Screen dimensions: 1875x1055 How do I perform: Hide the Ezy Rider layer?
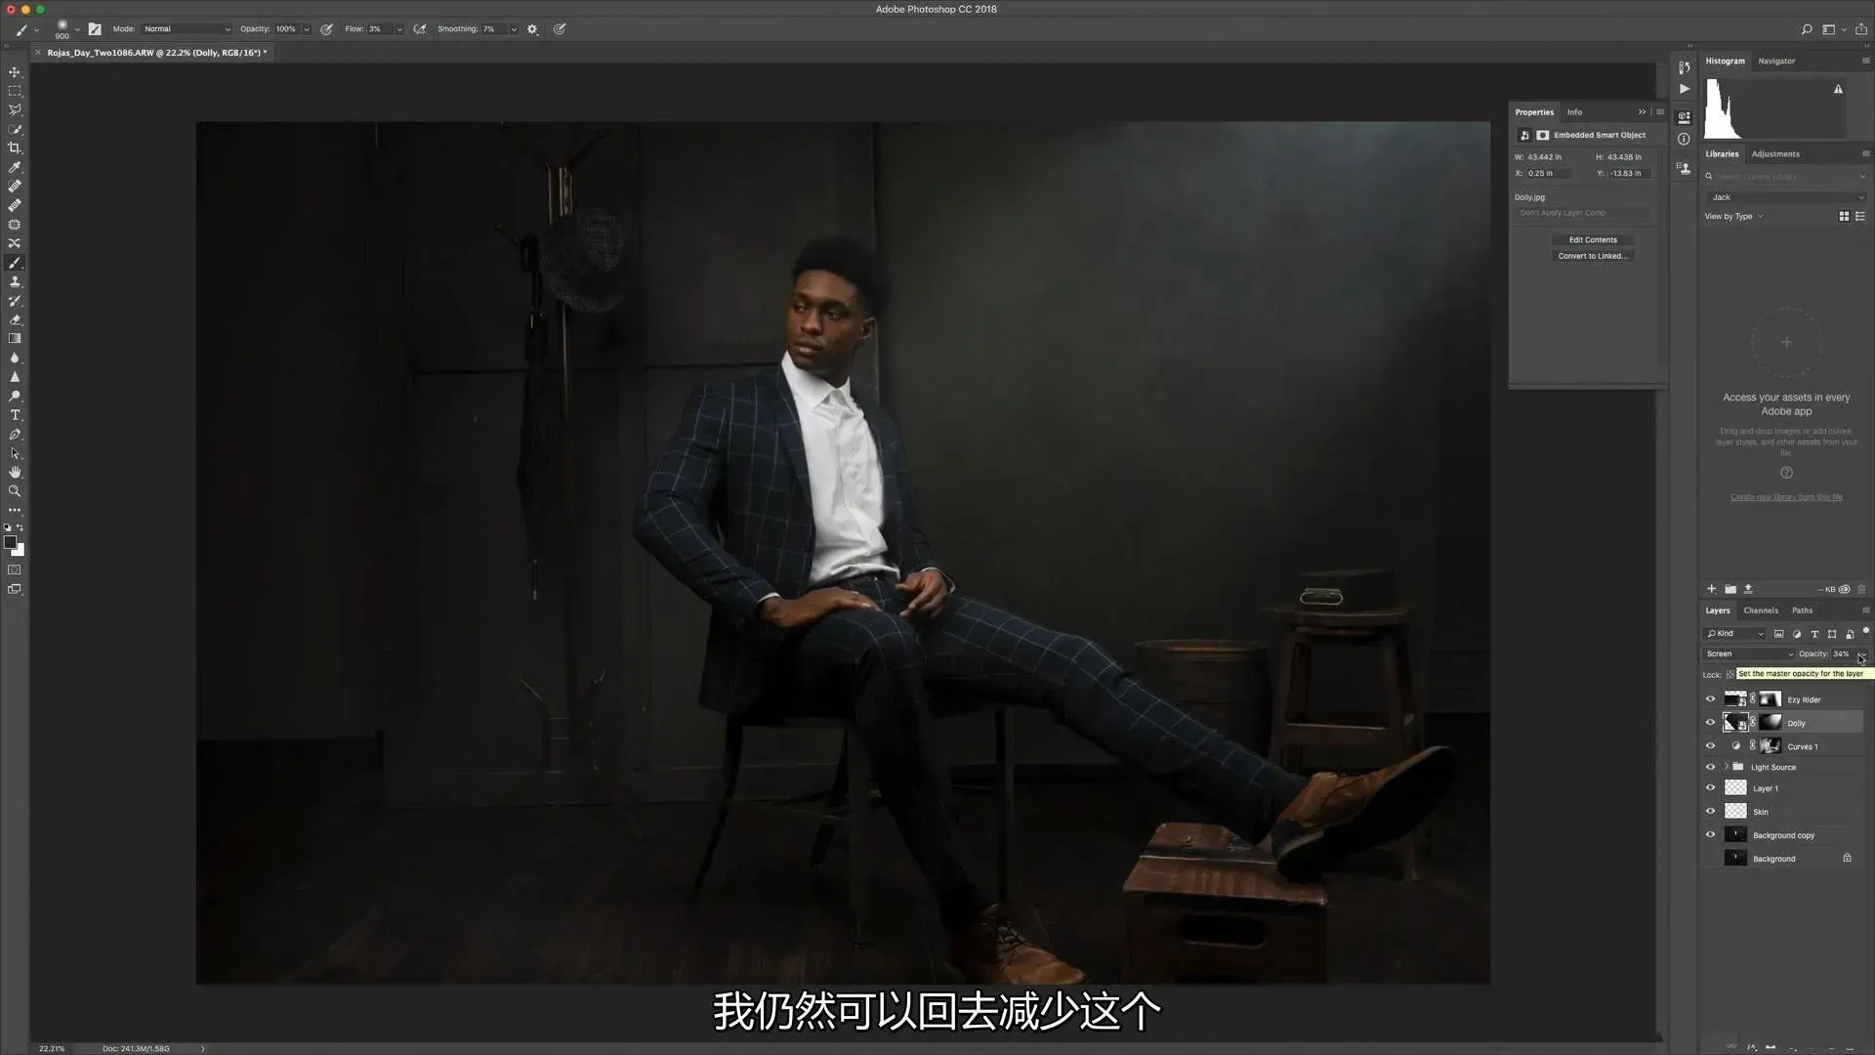click(1710, 699)
